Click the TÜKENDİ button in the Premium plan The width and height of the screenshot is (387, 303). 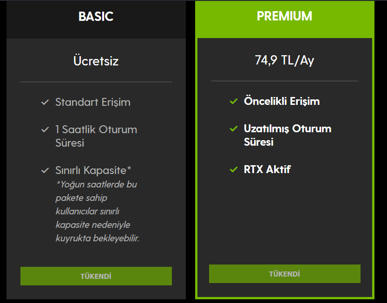[x=285, y=274]
